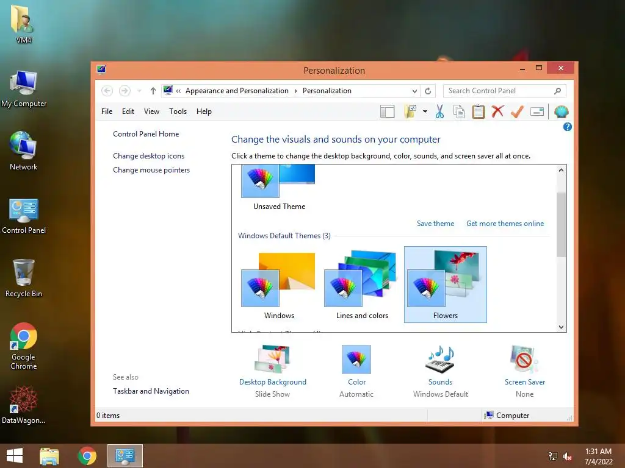625x468 pixels.
Task: Click the Copy icon in toolbar
Action: click(459, 112)
